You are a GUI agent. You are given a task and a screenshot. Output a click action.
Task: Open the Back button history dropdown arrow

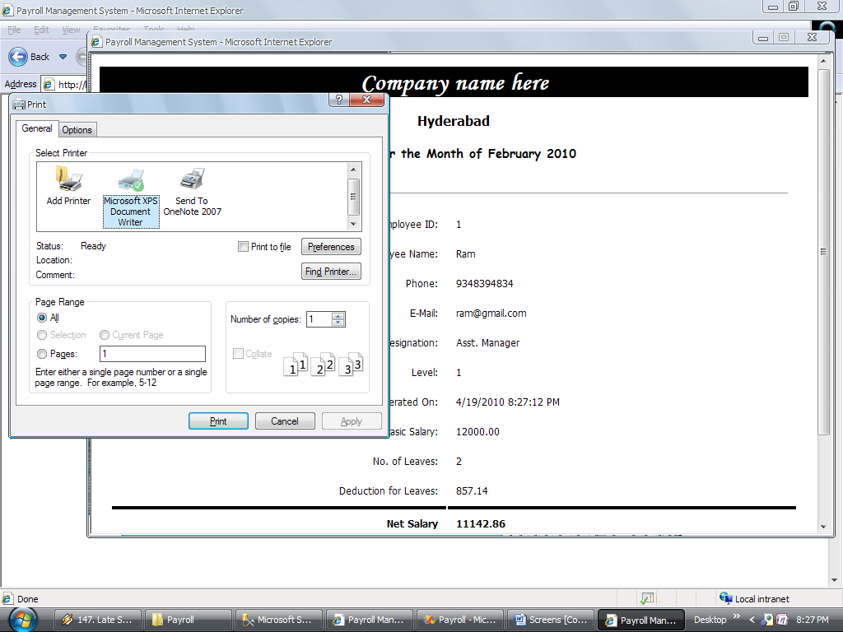(x=63, y=57)
